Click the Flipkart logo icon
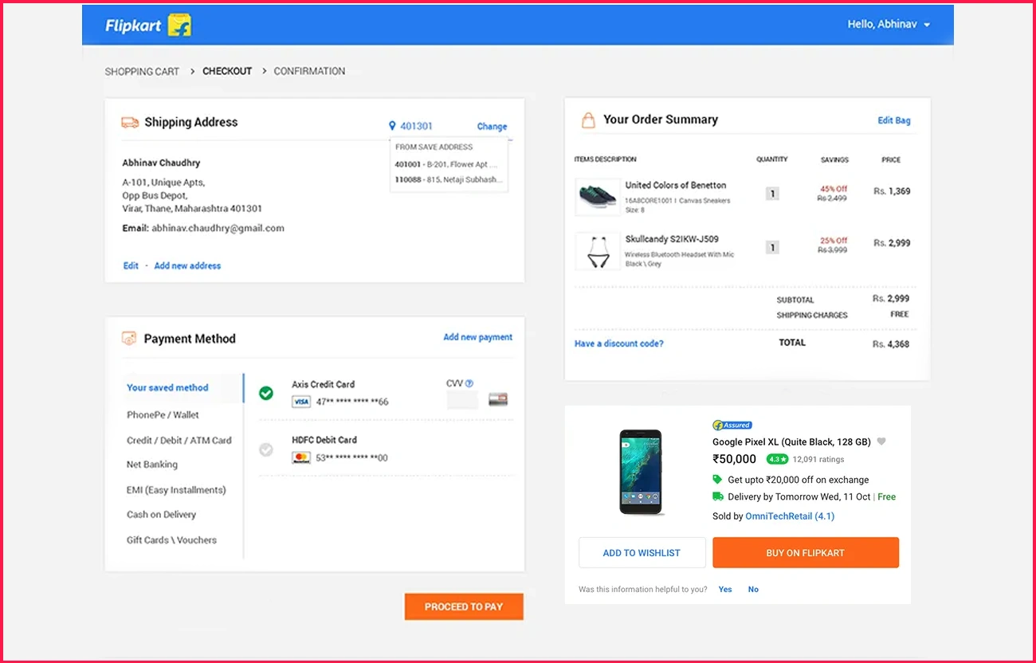1036x663 pixels. point(179,25)
